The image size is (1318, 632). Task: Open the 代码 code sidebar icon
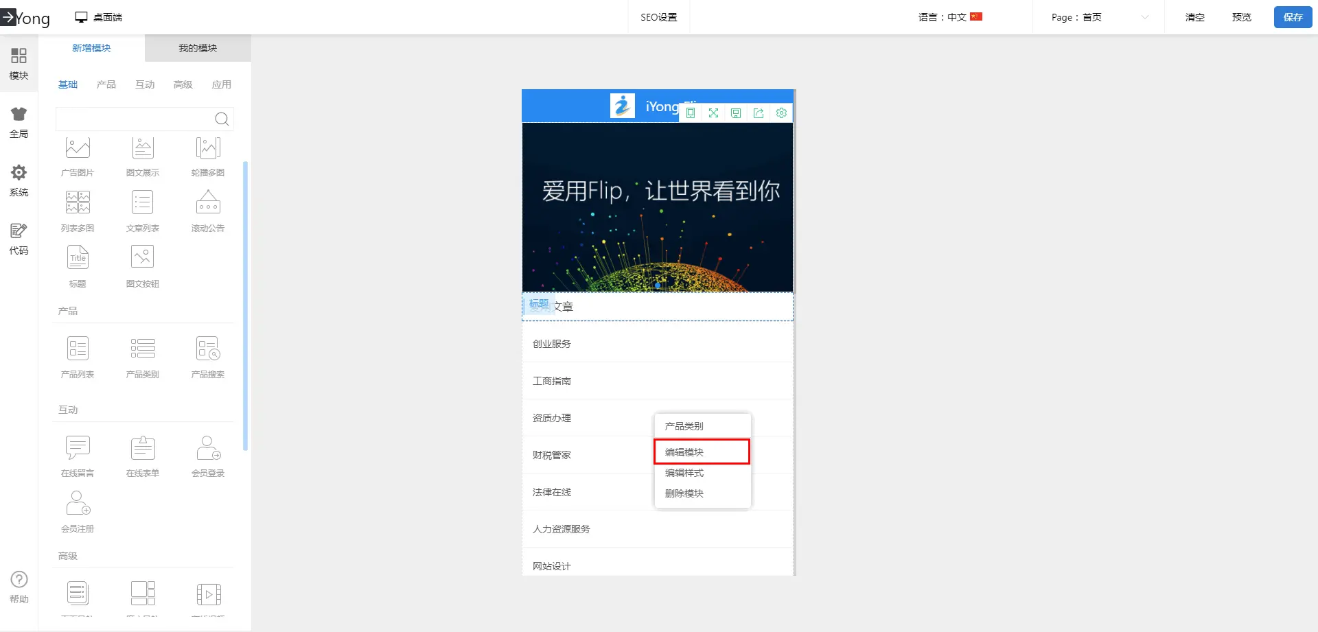tap(19, 239)
